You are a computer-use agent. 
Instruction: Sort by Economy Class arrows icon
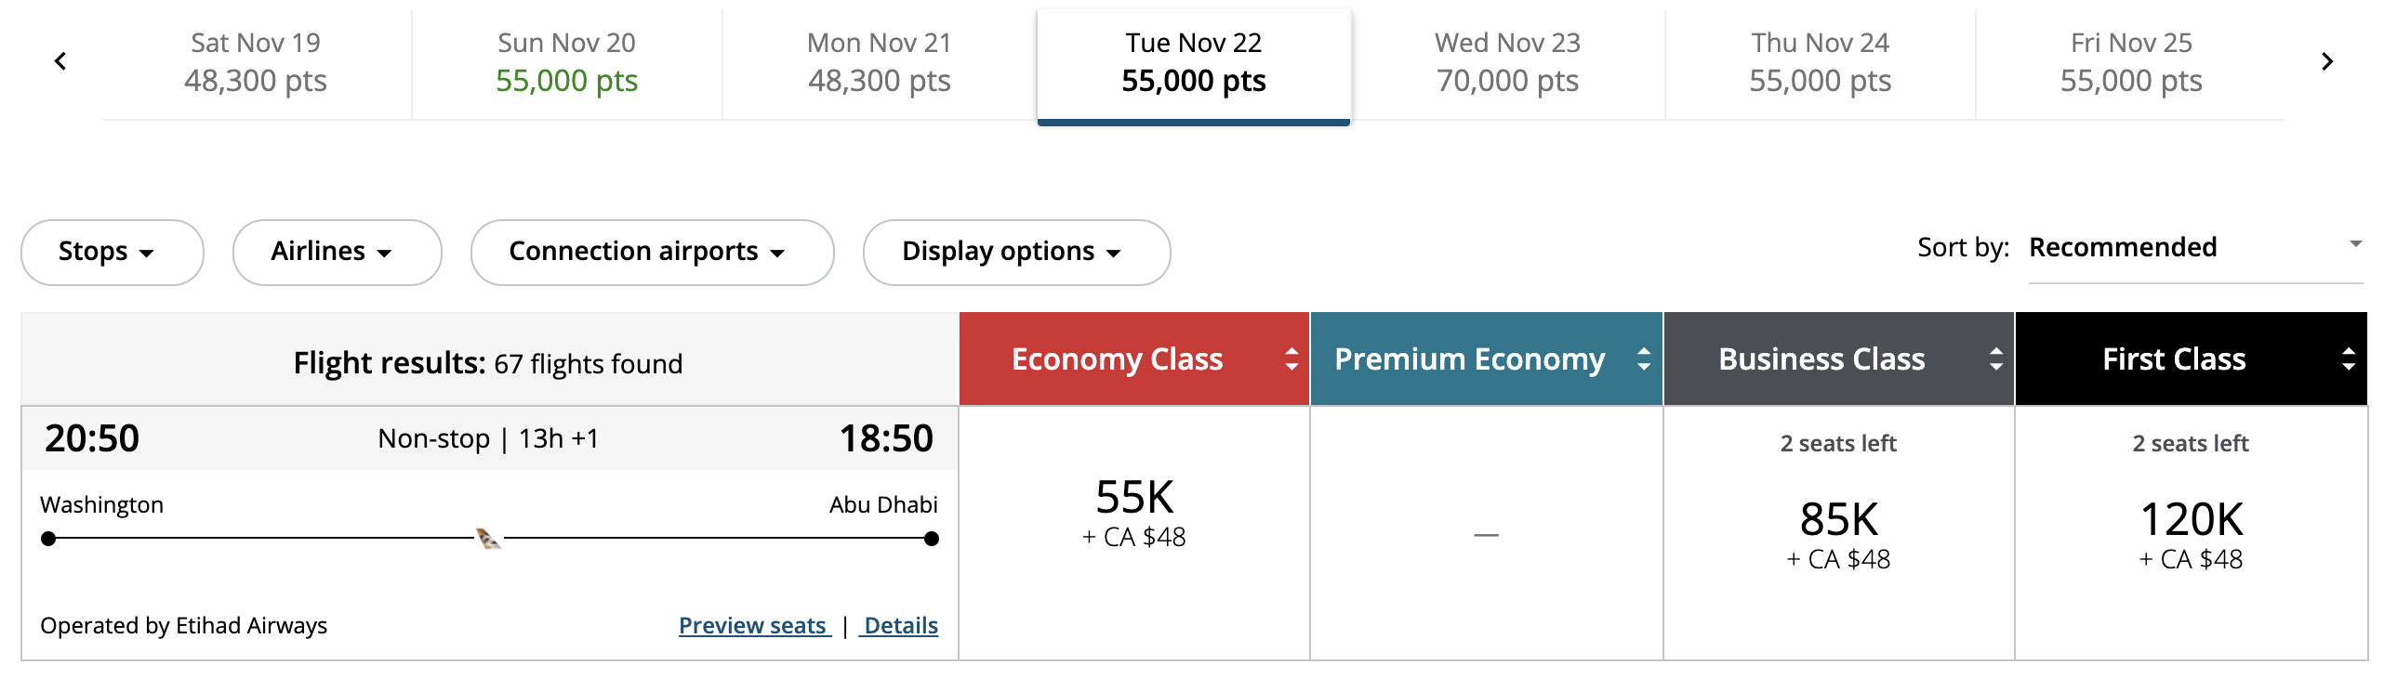[1291, 359]
